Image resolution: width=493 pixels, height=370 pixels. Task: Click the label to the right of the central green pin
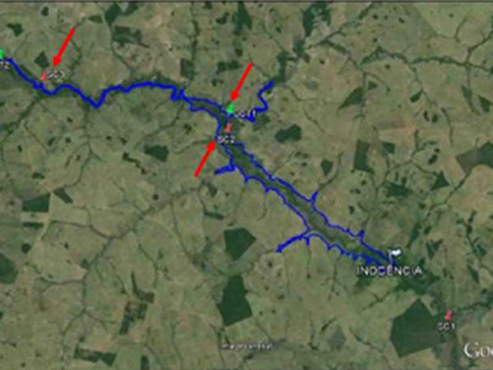tap(245, 115)
